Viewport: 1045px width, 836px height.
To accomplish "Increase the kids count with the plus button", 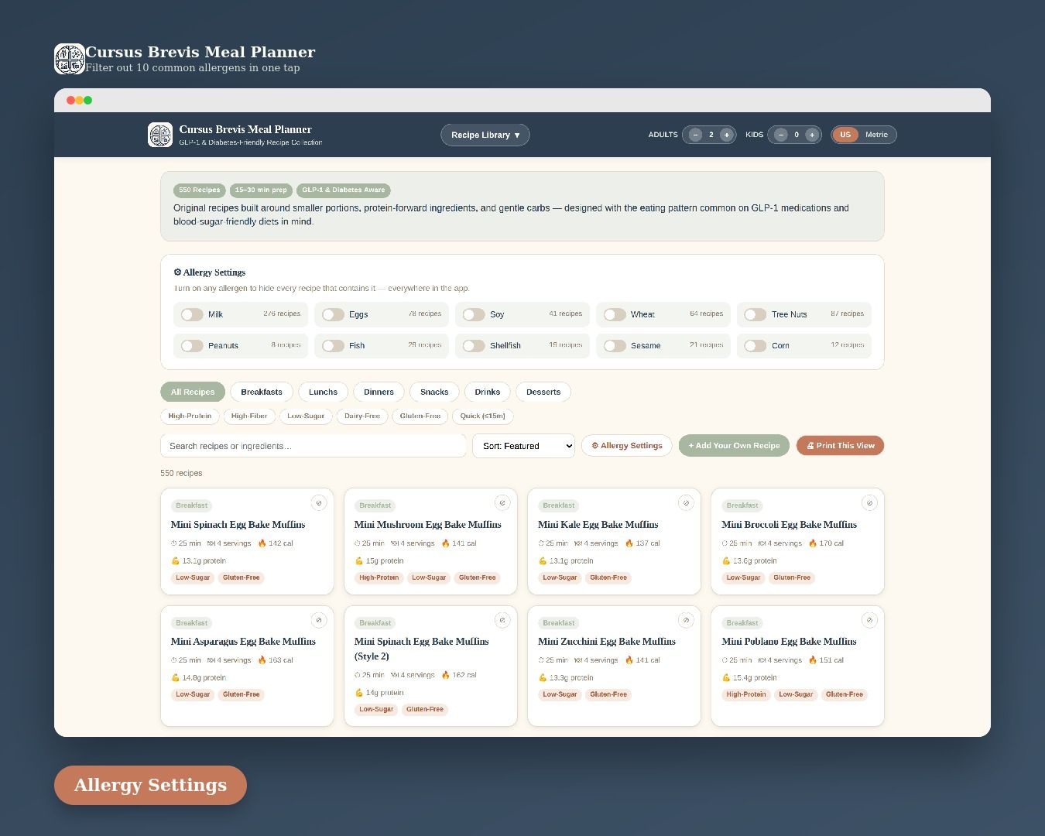I will [811, 135].
